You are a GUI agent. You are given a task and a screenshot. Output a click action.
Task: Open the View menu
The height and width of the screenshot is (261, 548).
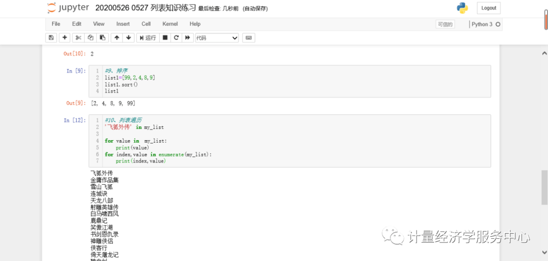click(99, 24)
